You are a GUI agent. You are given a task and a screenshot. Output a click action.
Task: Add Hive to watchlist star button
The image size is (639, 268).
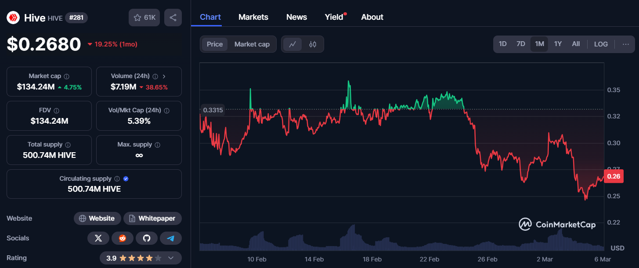pyautogui.click(x=144, y=18)
